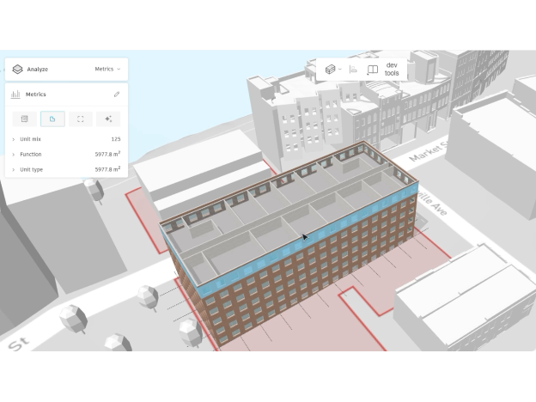Open the Metrics dropdown in Analyze header

point(107,69)
